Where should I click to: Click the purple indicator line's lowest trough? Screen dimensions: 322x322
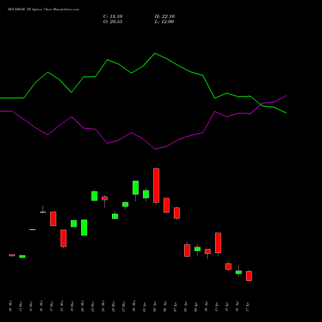tap(155, 149)
